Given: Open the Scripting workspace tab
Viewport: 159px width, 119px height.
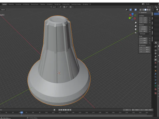Looking at the screenshot, I should [85, 4].
